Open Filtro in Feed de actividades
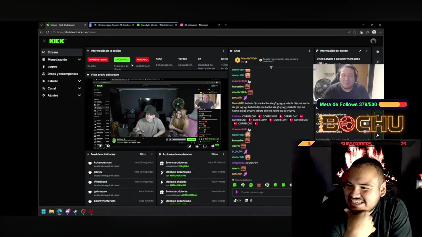This screenshot has height=237, width=422. tap(143, 154)
